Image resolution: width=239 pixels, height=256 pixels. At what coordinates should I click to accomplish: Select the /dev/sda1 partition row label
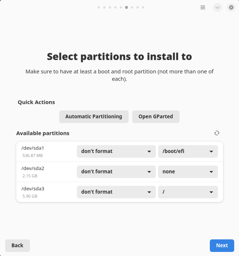33,148
